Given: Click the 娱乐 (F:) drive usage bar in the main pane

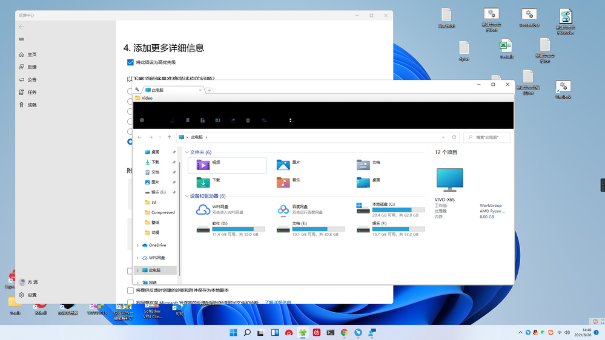Looking at the screenshot, I should pyautogui.click(x=398, y=229).
